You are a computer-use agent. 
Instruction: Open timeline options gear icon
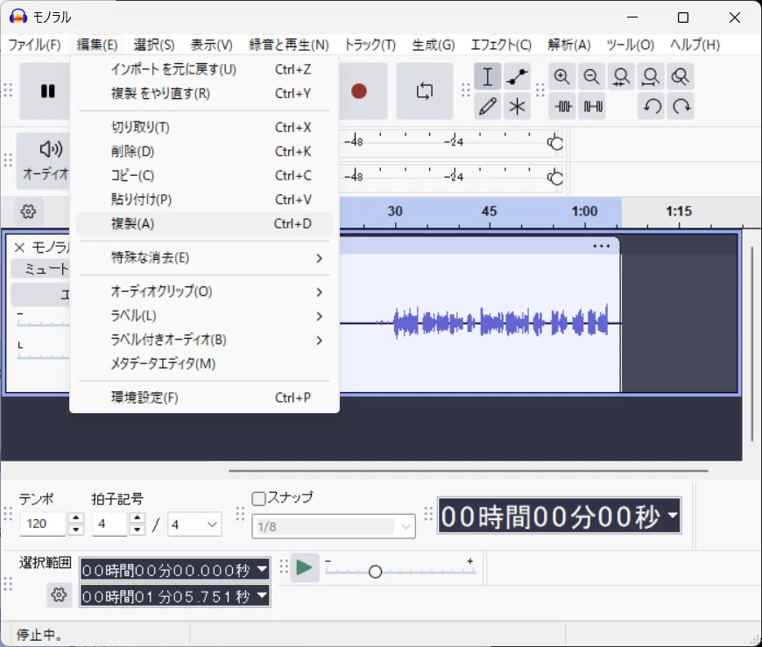click(28, 212)
